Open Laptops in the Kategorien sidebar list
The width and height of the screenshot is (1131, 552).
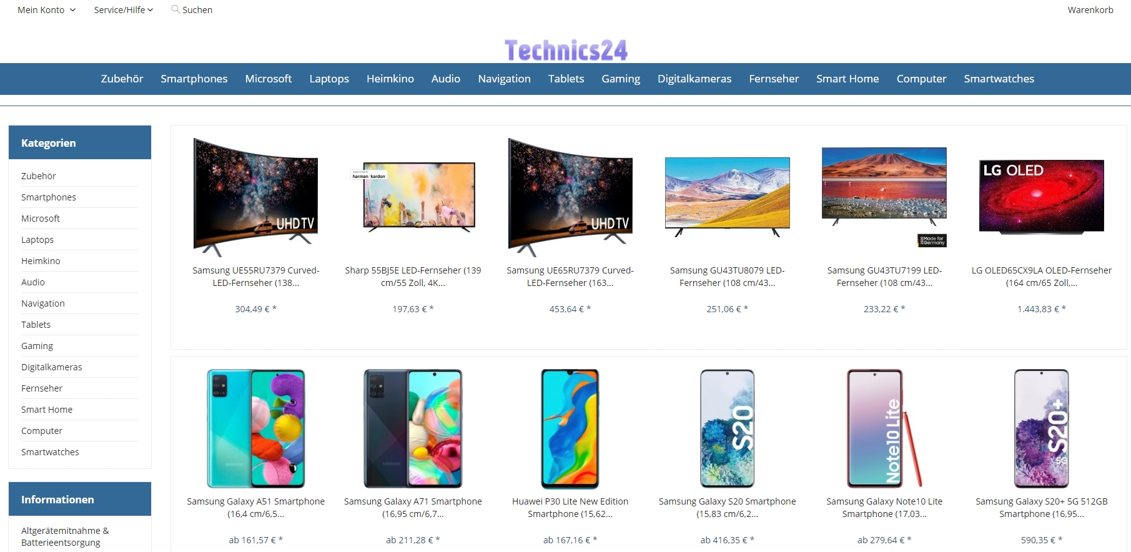[x=37, y=240]
